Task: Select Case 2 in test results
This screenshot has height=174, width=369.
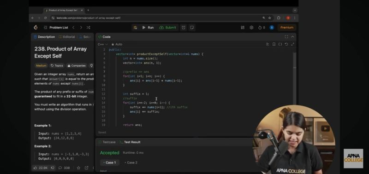Action: click(x=131, y=162)
